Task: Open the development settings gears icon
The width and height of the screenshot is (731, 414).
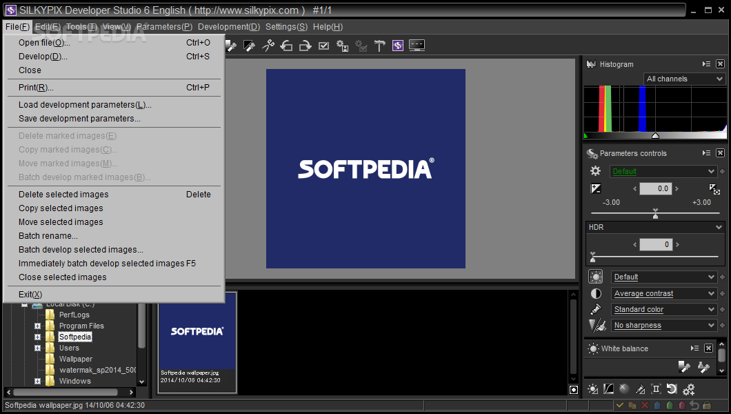Action: click(688, 389)
